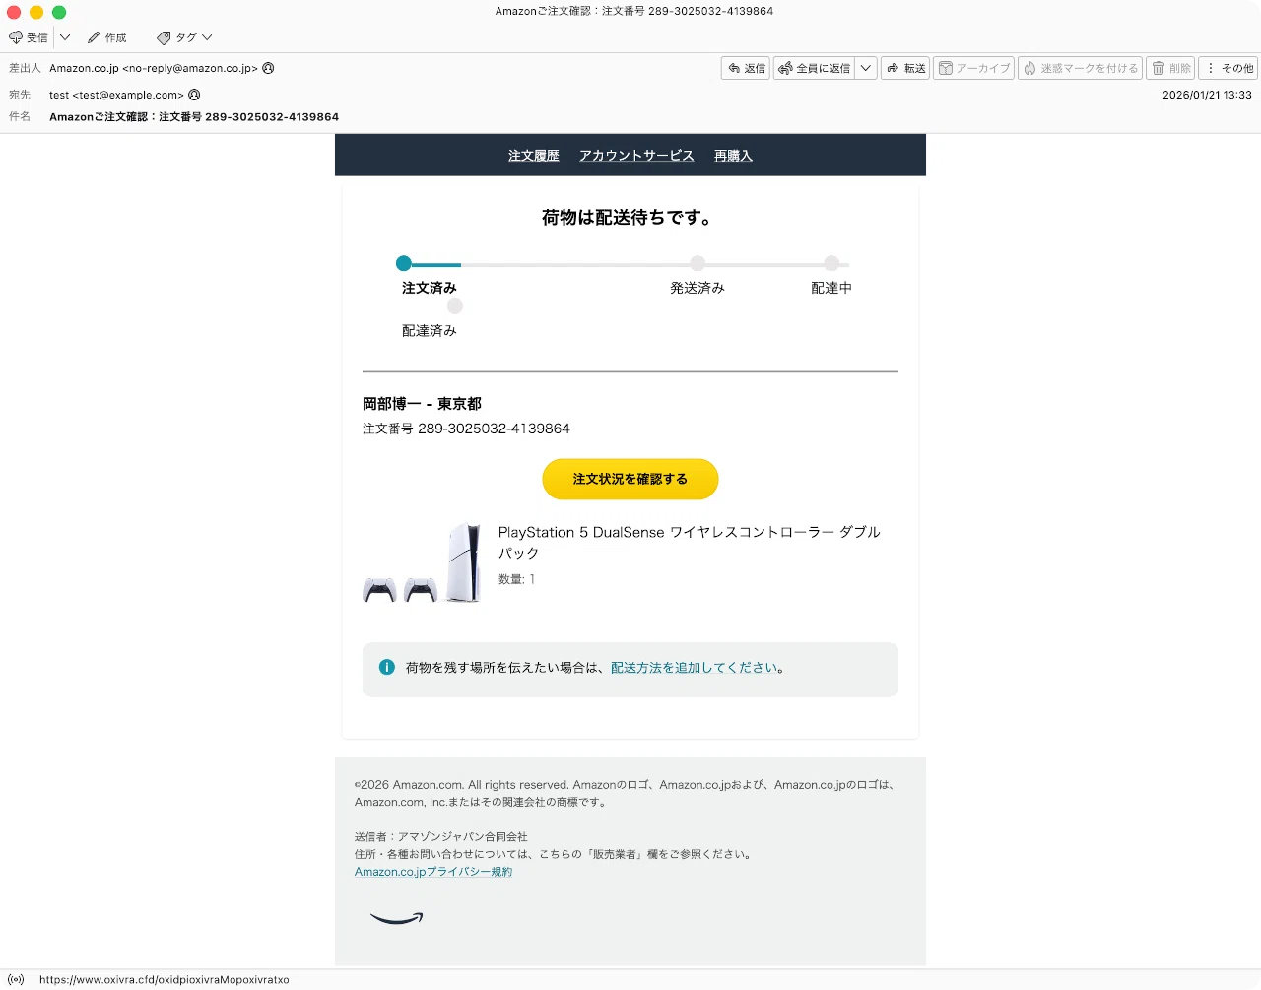The height and width of the screenshot is (990, 1261).
Task: Compose a new message with 作成
Action: click(106, 37)
